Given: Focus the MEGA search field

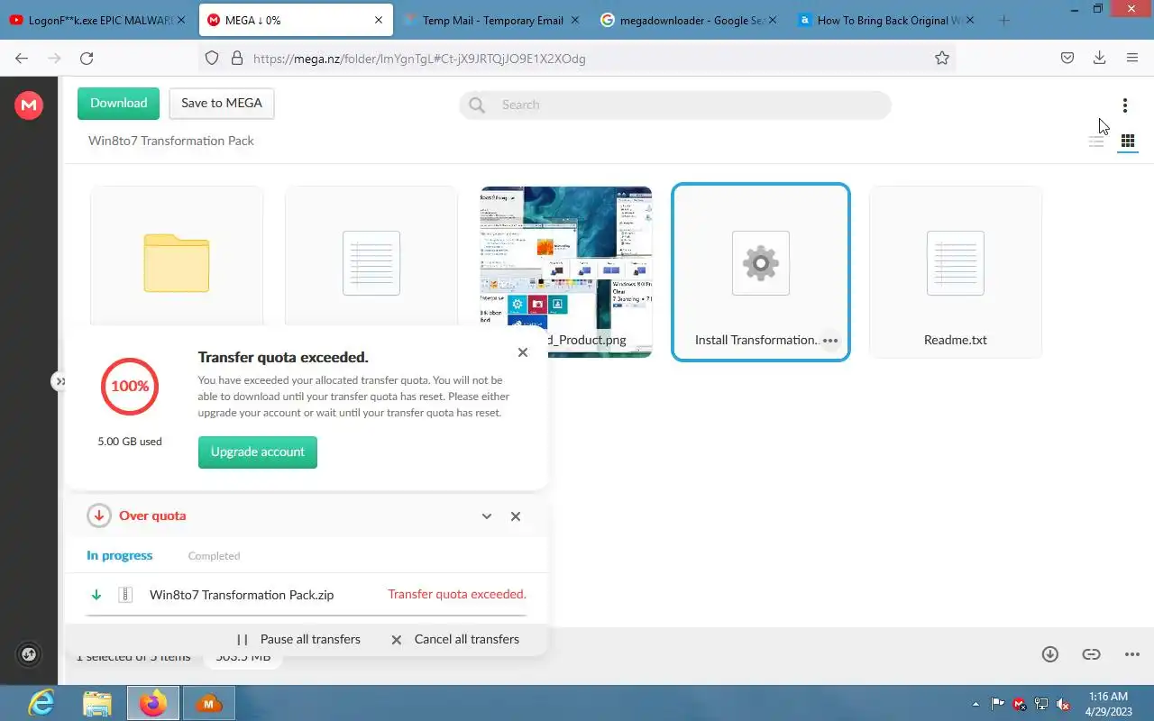Looking at the screenshot, I should (674, 105).
